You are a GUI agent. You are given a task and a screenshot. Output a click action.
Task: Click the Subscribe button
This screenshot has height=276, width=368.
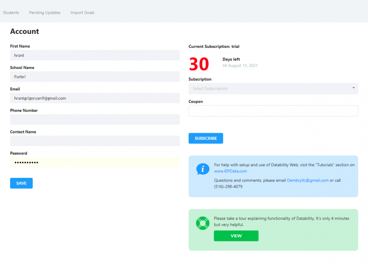click(x=206, y=138)
